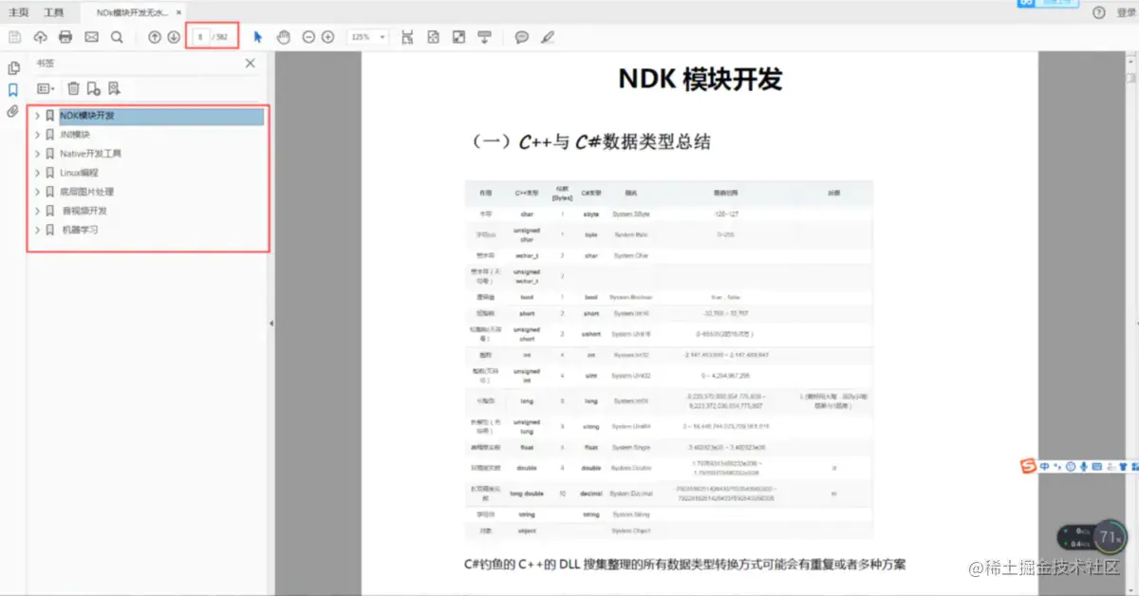Expand the 机器学习 bookmark
This screenshot has width=1139, height=596.
(36, 229)
